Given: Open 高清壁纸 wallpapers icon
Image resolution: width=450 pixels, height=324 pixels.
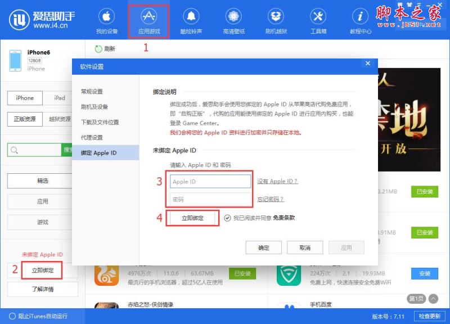Looking at the screenshot, I should tap(233, 21).
